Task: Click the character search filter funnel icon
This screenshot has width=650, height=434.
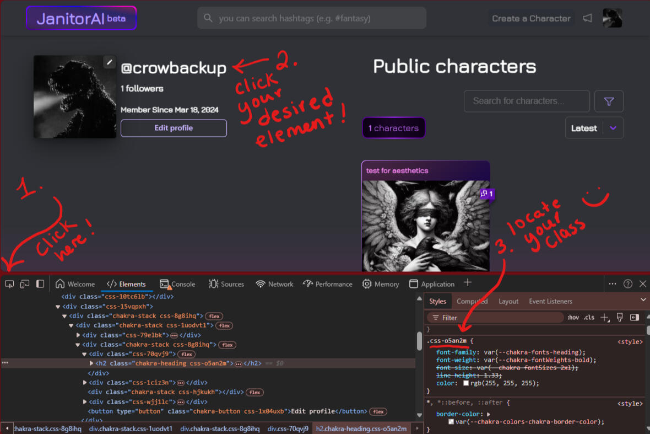Action: (x=609, y=101)
